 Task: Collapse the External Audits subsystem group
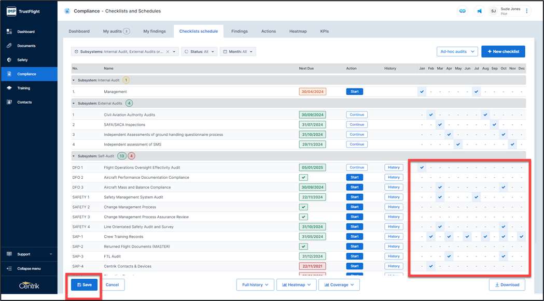(x=74, y=104)
